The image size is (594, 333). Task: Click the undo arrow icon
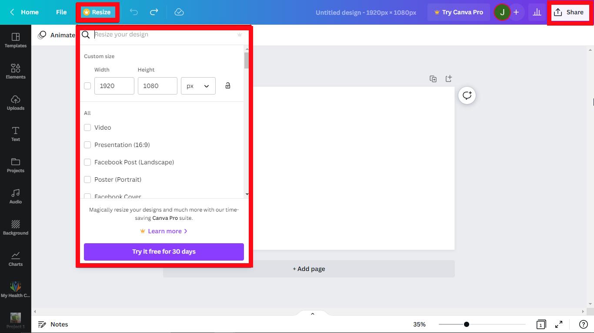[133, 12]
